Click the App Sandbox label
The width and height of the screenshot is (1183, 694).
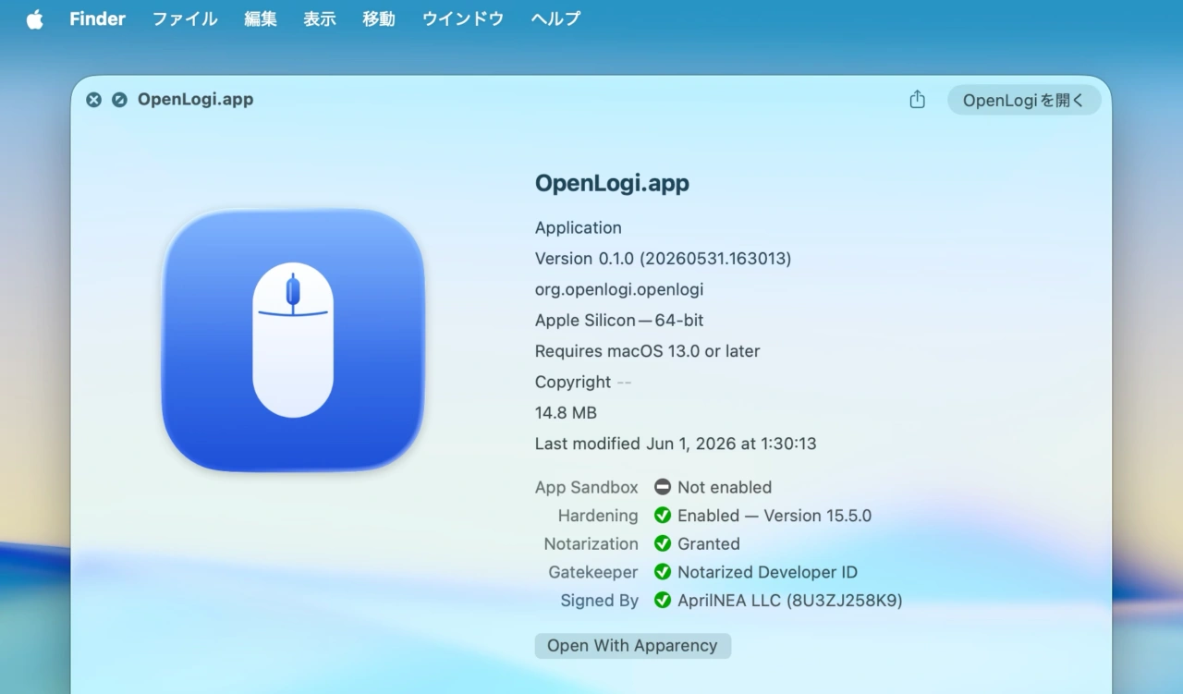click(x=587, y=487)
